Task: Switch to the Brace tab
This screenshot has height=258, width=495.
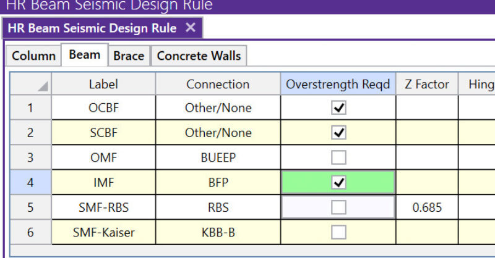Action: 129,56
